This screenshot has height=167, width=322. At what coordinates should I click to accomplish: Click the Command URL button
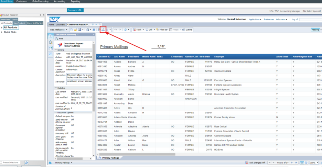[75, 11]
